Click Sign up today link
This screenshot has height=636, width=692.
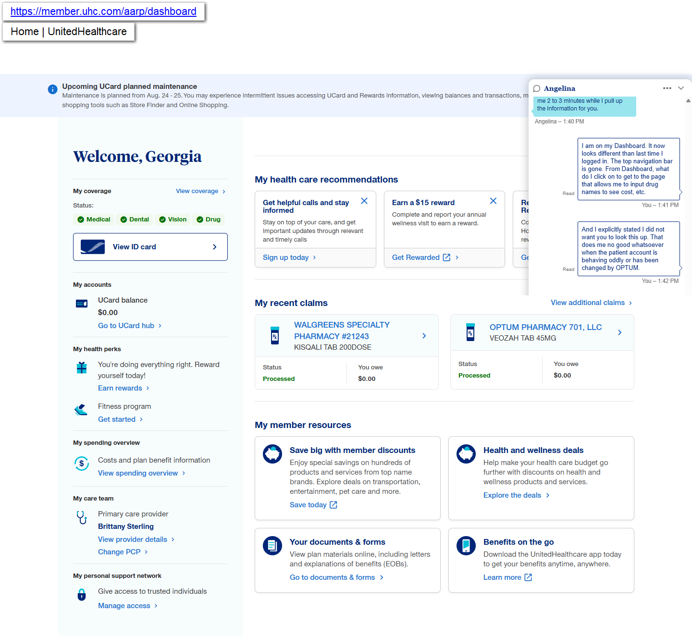(289, 257)
